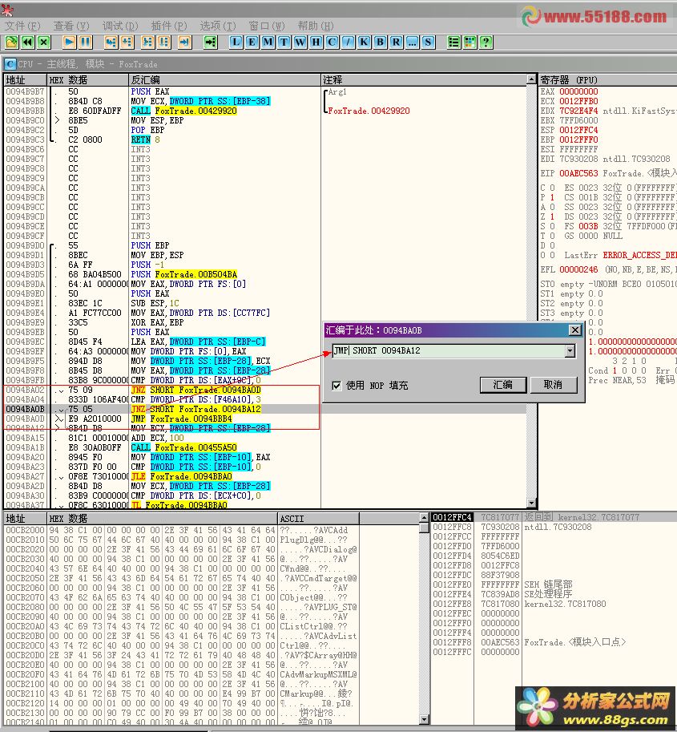Select the JLE FoxTrade.0094BBA0 instruction
The height and width of the screenshot is (732, 677).
(x=182, y=476)
